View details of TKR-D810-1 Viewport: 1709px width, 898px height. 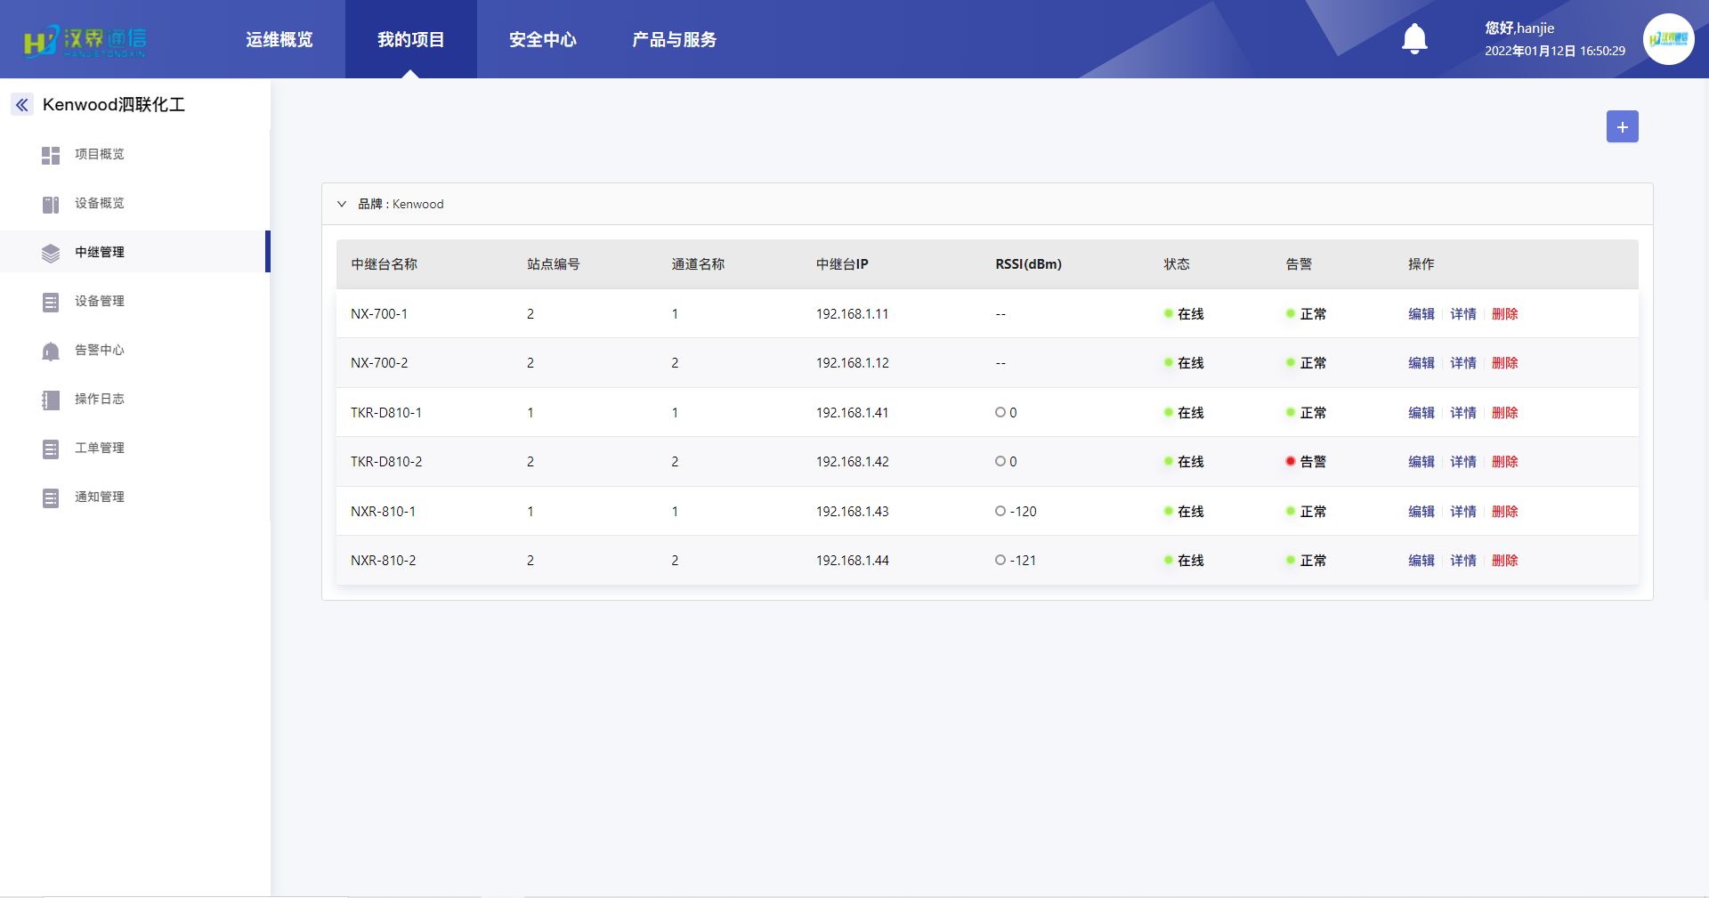click(1463, 413)
